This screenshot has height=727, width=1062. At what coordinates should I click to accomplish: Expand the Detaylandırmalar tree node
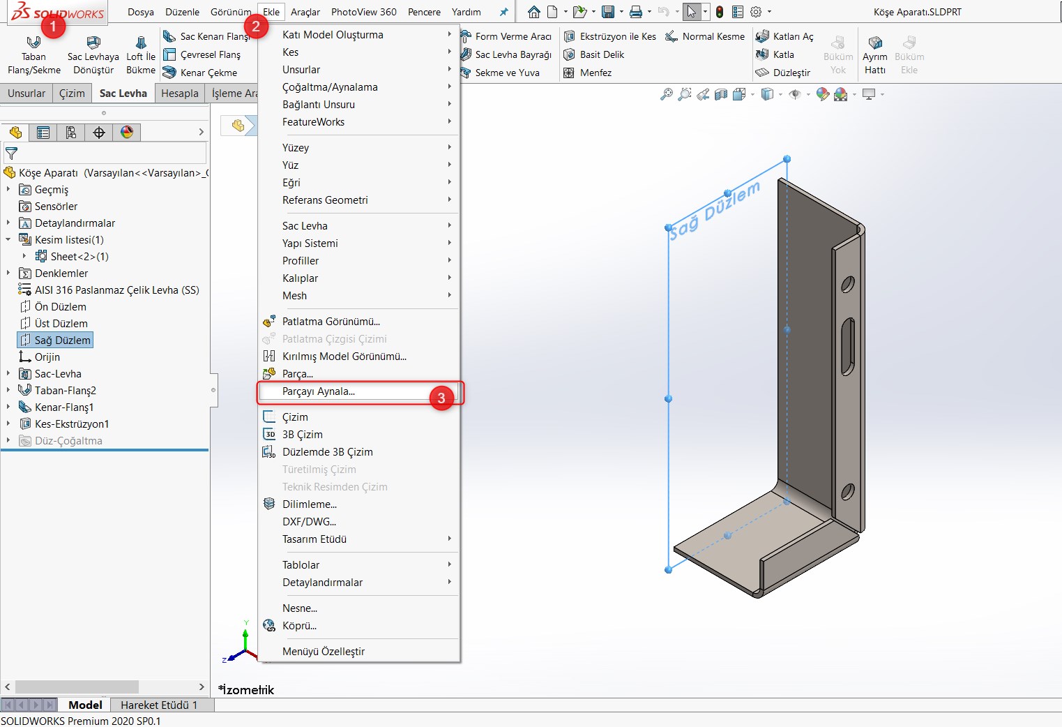8,223
